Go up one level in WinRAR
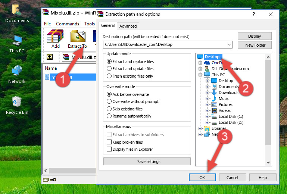Viewport: 287px width, 194px height. tap(50, 57)
